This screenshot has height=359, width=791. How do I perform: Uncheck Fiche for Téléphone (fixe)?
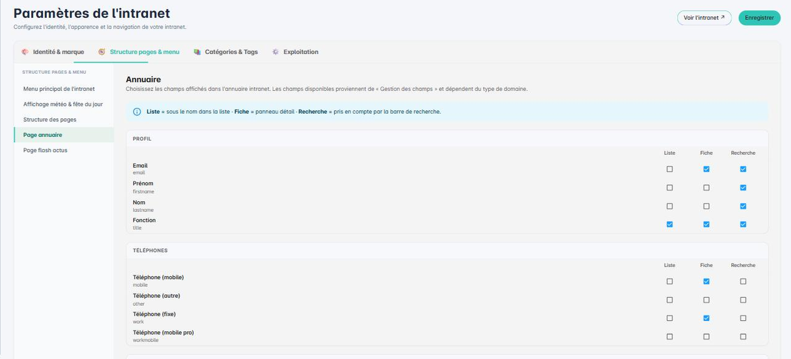pos(706,319)
